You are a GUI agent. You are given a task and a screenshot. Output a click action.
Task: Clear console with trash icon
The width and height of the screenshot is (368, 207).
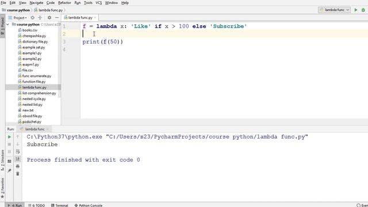coord(18,174)
